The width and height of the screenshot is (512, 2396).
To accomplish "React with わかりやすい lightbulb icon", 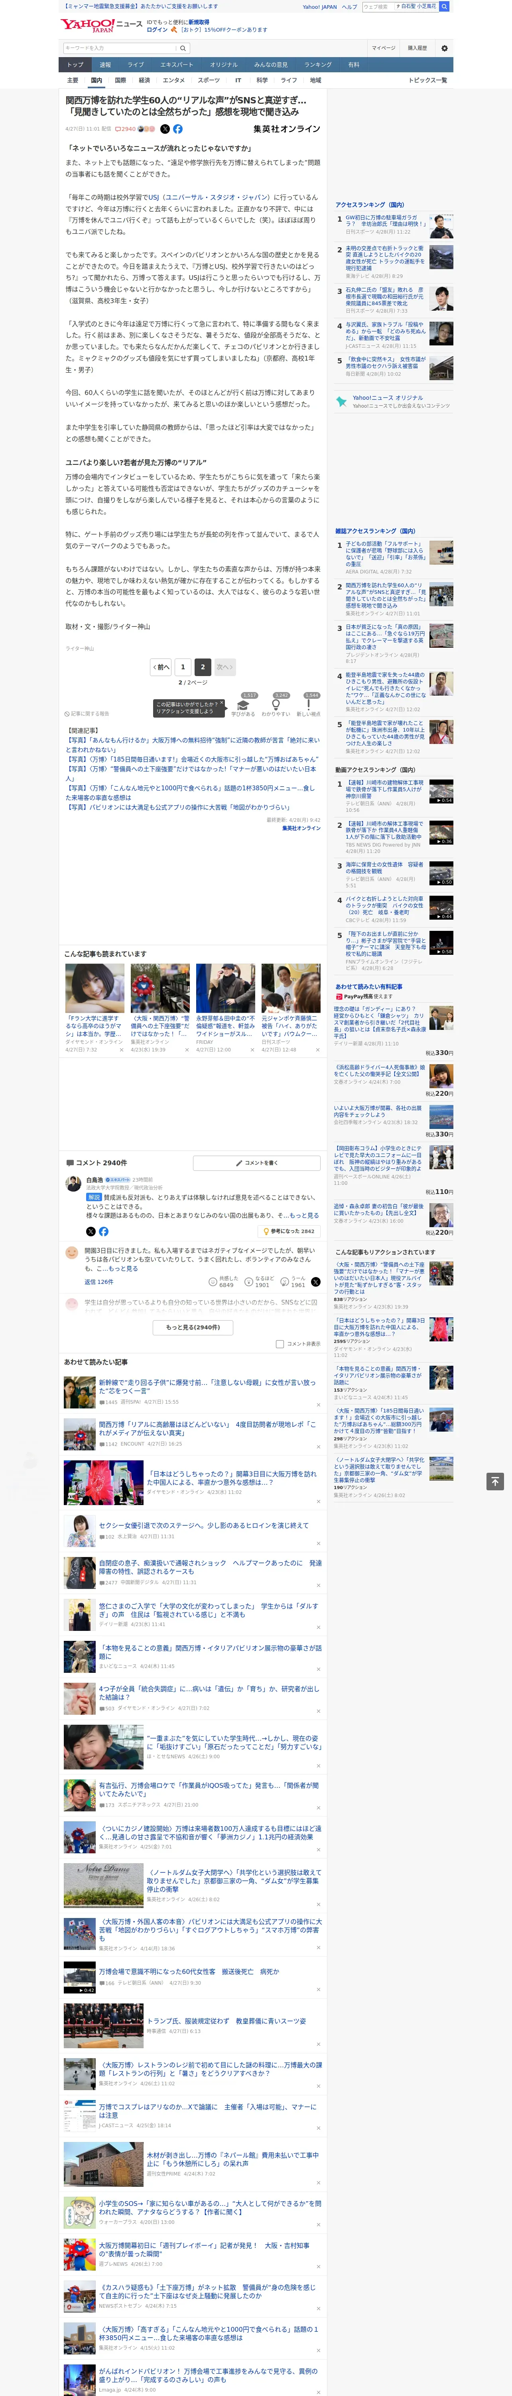I will pos(276,705).
